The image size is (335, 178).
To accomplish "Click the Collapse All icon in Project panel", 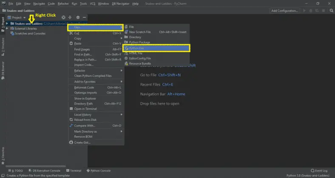I will coord(71,17).
